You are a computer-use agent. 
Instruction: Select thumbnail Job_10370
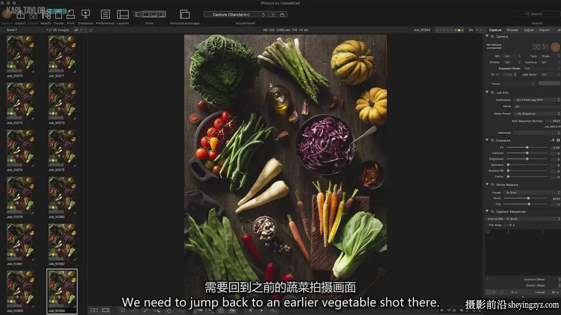(x=20, y=54)
